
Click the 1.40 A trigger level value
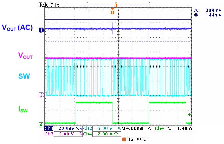click(x=185, y=128)
